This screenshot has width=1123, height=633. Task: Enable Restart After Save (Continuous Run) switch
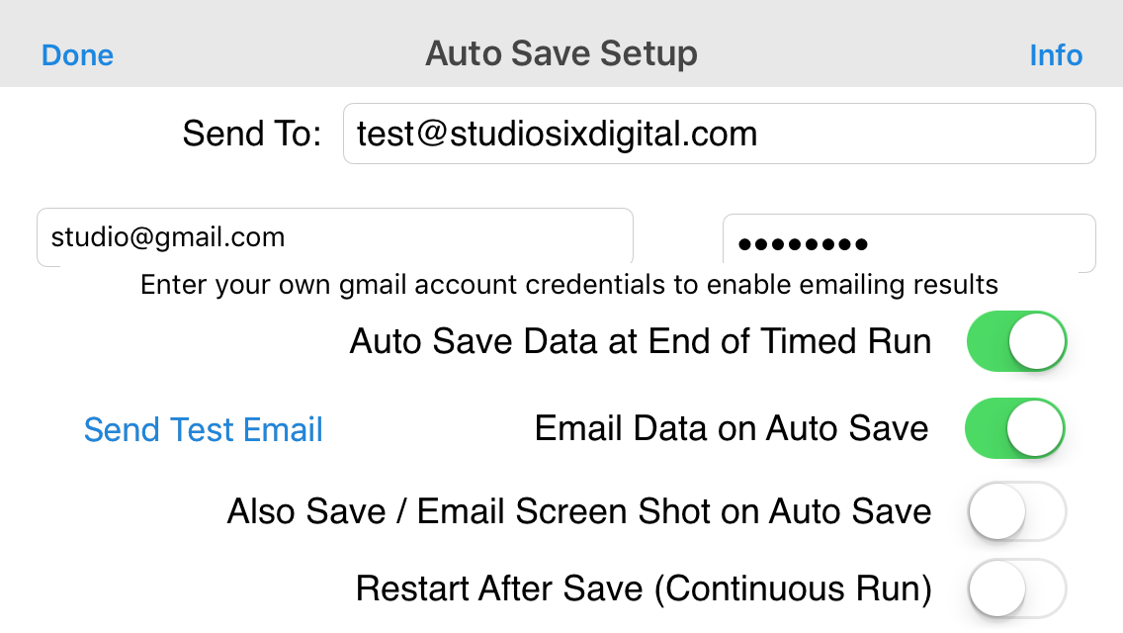(1017, 588)
